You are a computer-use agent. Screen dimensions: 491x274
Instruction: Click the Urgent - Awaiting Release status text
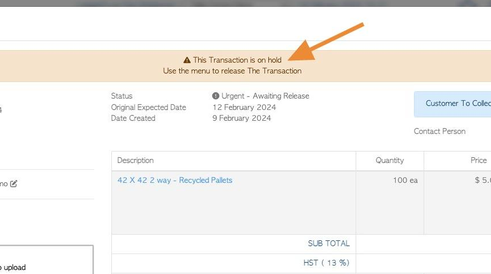point(265,96)
